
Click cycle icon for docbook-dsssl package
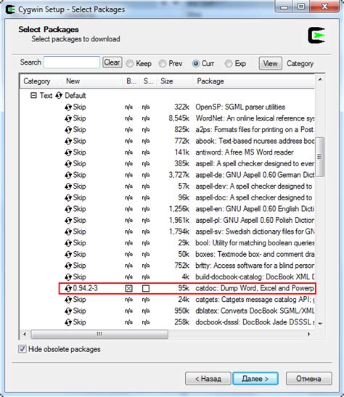click(x=68, y=322)
